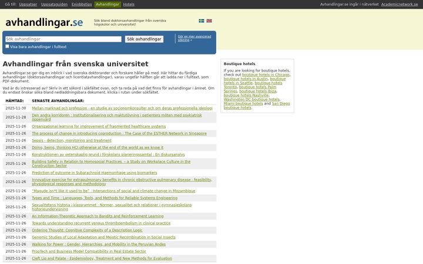423x264 pixels.
Task: Open 'An Information-Theoretic Approach to Bandits' thesis
Action: pos(98,216)
